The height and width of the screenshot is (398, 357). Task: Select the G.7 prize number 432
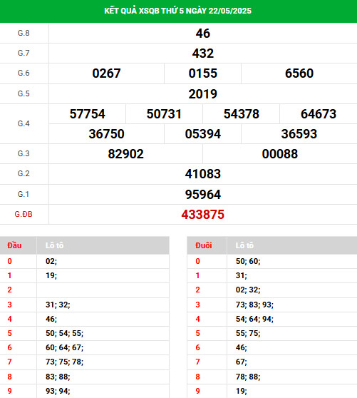203,53
